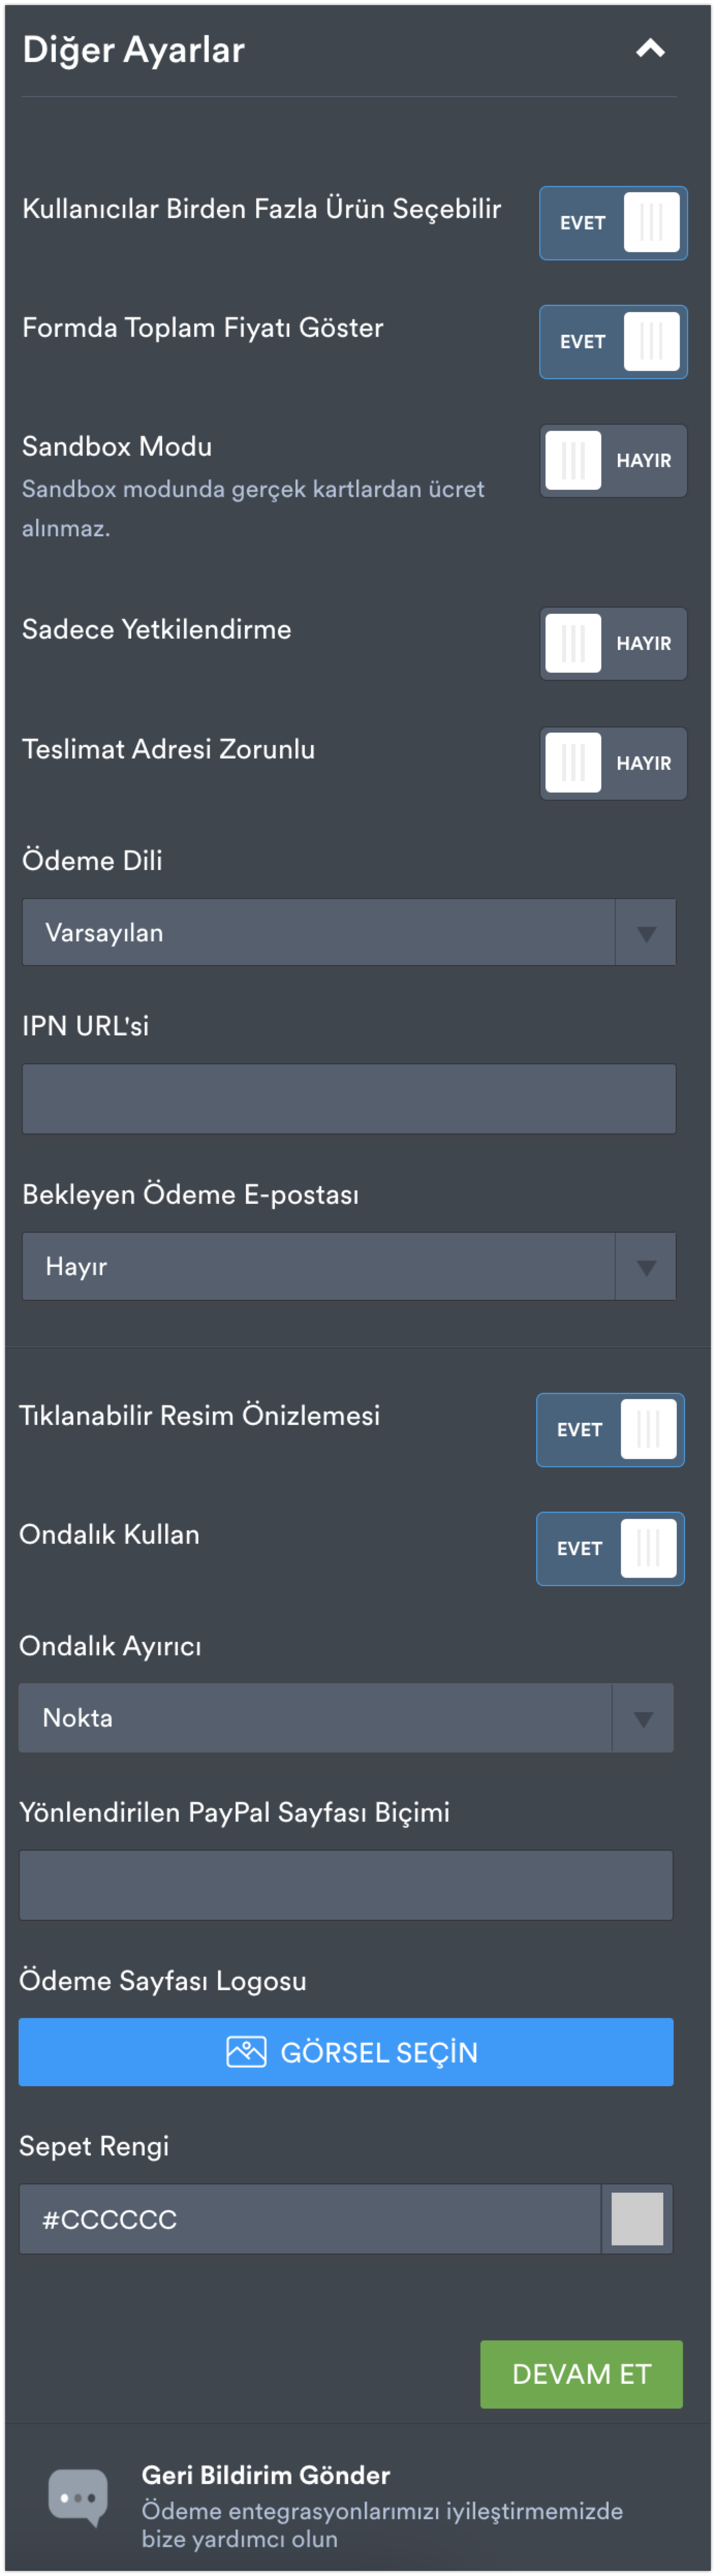This screenshot has height=2576, width=716.
Task: Turn off Ondalık Kullan switch
Action: 609,1549
